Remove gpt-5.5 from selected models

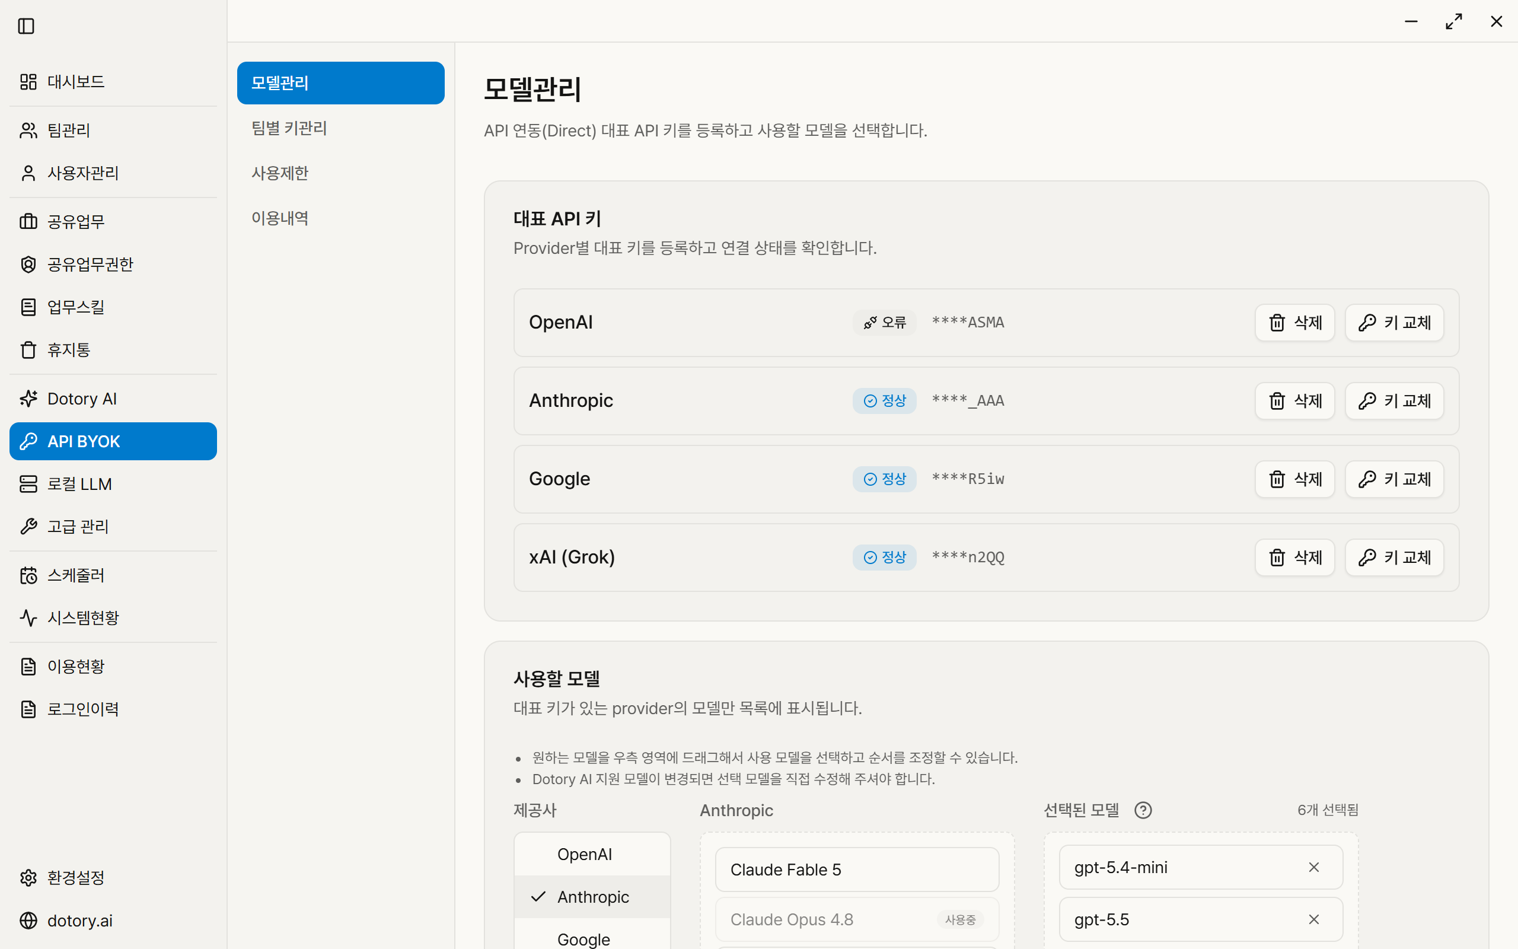pyautogui.click(x=1314, y=919)
